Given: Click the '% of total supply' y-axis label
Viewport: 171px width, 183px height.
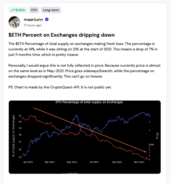Looking at the screenshot, I should pos(13,135).
